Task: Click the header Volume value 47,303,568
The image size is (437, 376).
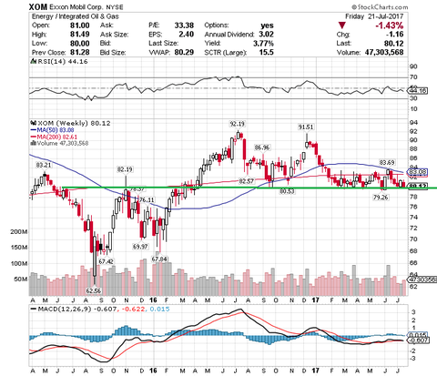Action: click(x=384, y=52)
